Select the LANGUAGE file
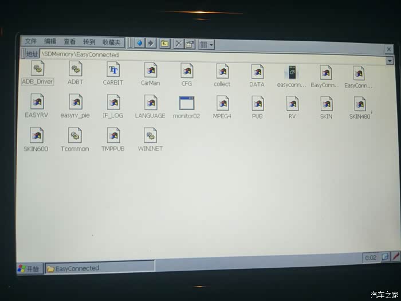 [x=150, y=107]
